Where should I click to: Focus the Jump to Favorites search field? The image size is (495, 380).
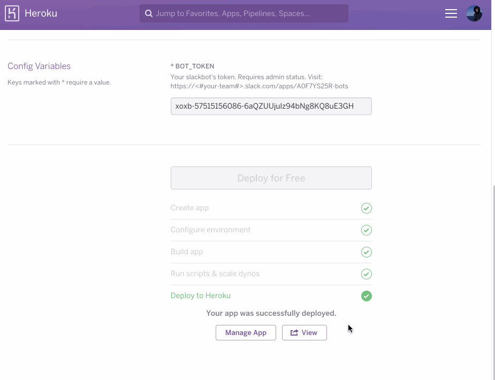click(243, 13)
